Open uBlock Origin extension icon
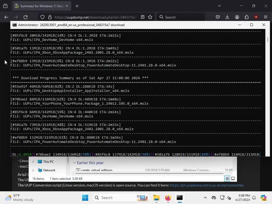Viewport: 272px width, 204px height. click(256, 17)
